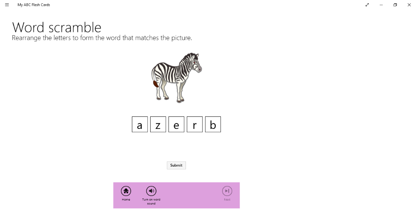Select the letter tile 'z'
Image resolution: width=416 pixels, height=220 pixels.
tap(158, 124)
